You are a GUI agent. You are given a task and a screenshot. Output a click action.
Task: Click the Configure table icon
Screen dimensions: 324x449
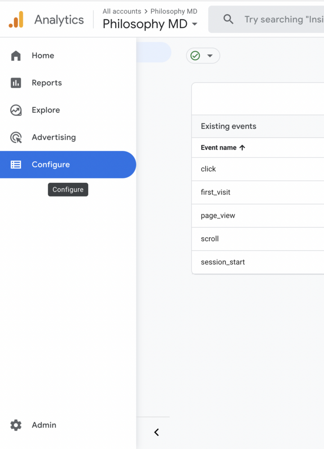click(x=16, y=165)
